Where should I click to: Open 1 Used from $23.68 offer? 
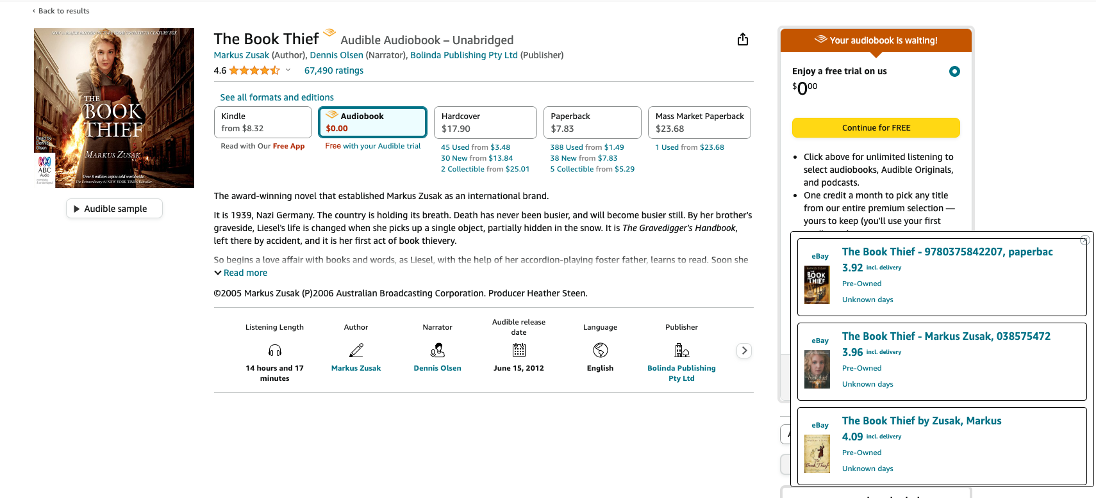[x=690, y=147]
